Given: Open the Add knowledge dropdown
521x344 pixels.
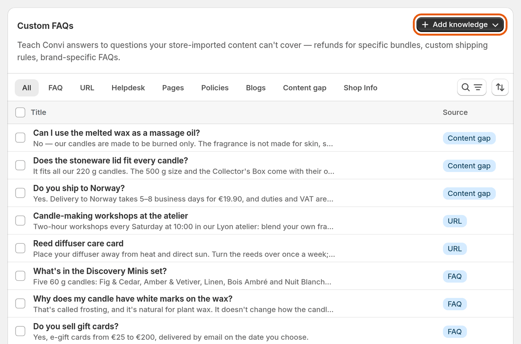Looking at the screenshot, I should coord(460,25).
